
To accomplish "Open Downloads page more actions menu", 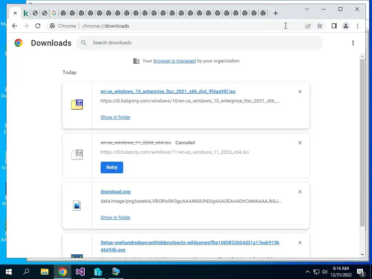I will tap(353, 43).
